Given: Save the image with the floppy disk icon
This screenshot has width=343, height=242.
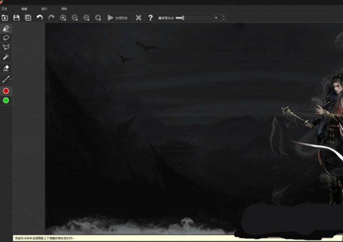Looking at the screenshot, I should pos(16,17).
